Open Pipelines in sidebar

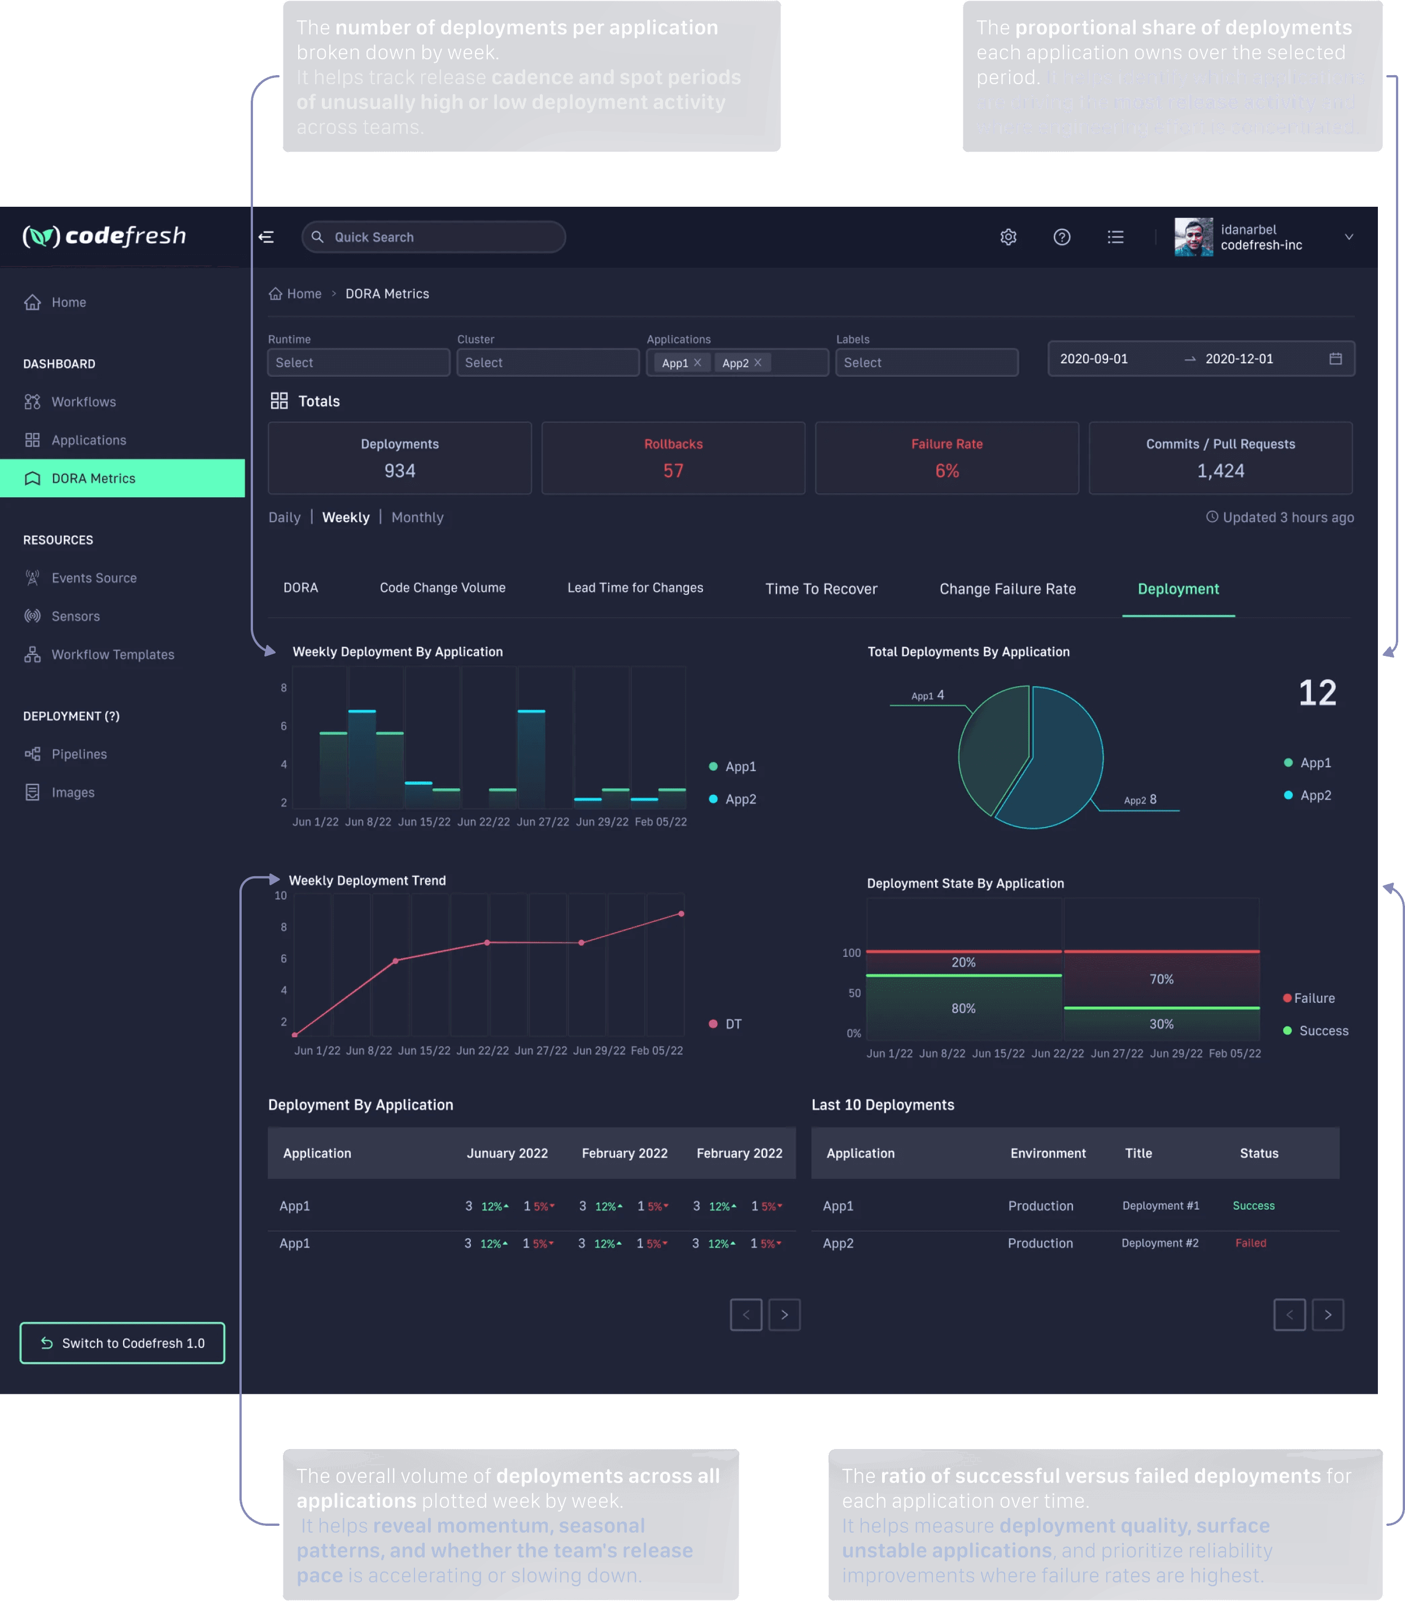click(x=78, y=754)
